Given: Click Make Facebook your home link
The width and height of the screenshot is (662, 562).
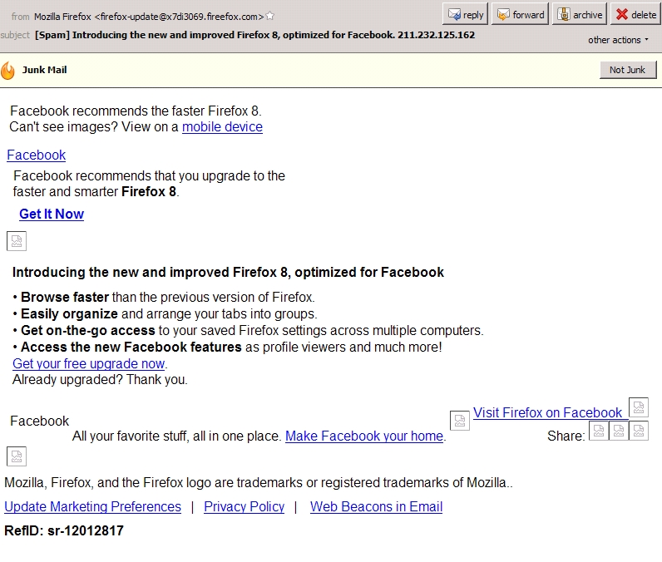Looking at the screenshot, I should click(x=364, y=436).
